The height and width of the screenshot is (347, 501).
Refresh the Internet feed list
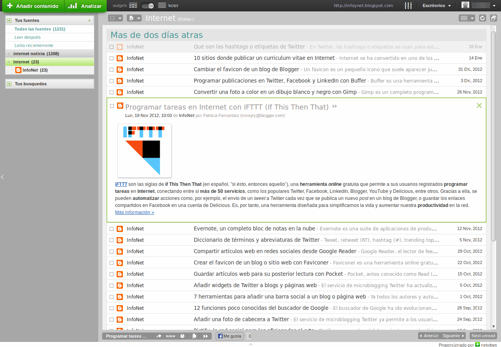[x=483, y=18]
